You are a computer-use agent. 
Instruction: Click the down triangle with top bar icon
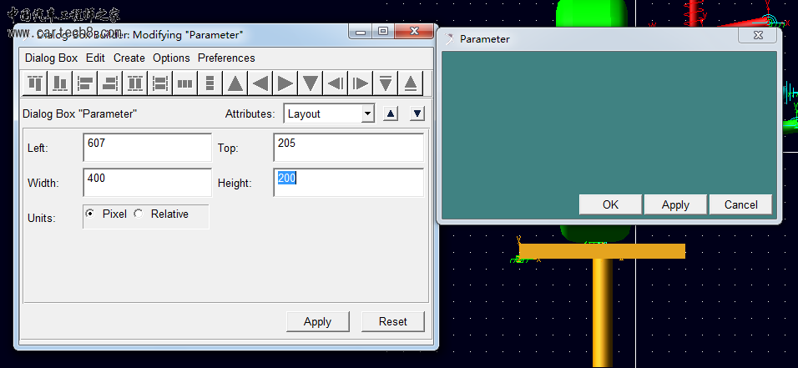[386, 83]
